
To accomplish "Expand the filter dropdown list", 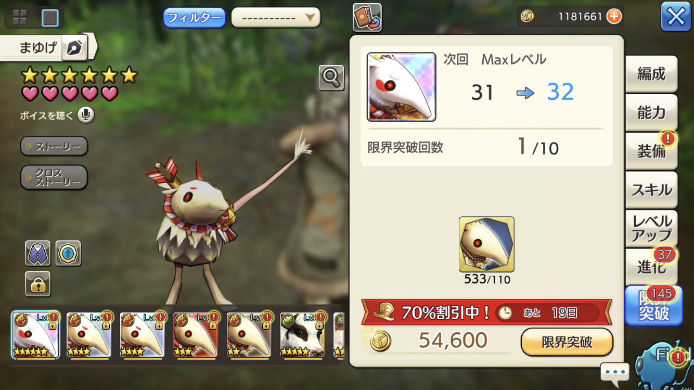I will [276, 18].
